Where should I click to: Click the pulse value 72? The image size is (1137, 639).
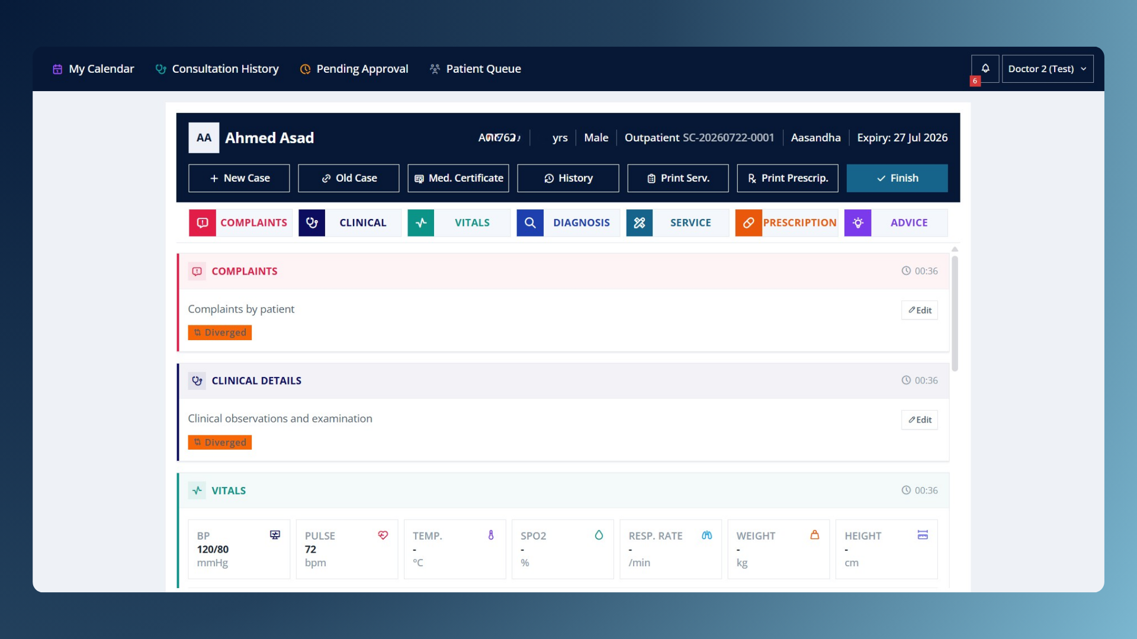(310, 549)
